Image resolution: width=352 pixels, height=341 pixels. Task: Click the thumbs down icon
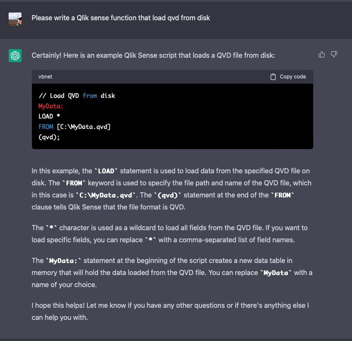(x=334, y=55)
